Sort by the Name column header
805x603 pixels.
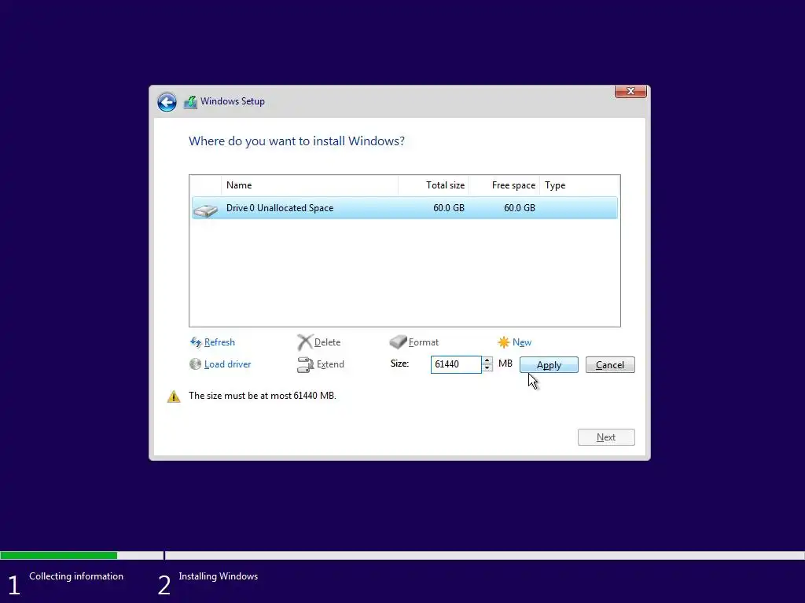[x=310, y=185]
